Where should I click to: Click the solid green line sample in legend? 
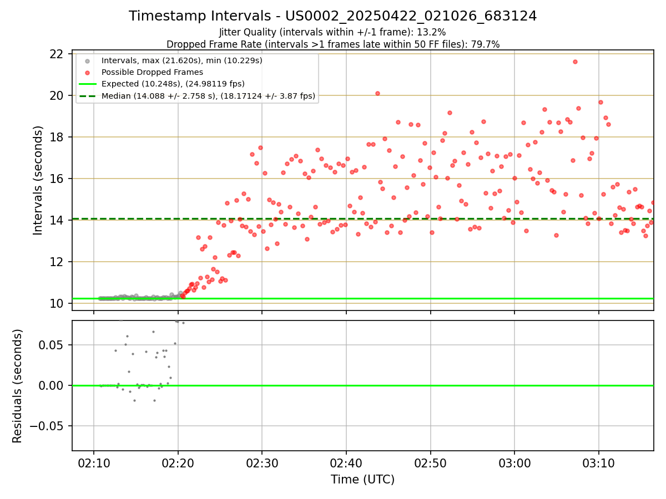click(89, 84)
